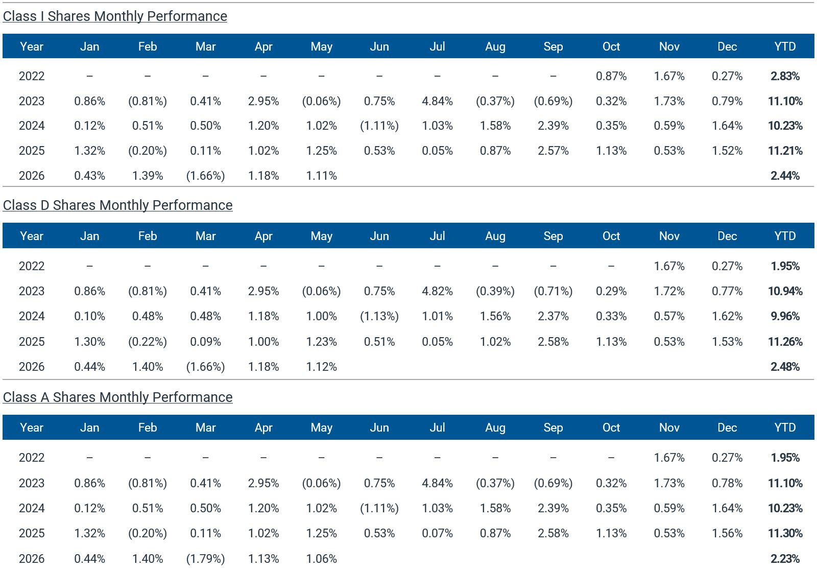Click the Class A Shares Monthly Performance heading

pos(117,397)
